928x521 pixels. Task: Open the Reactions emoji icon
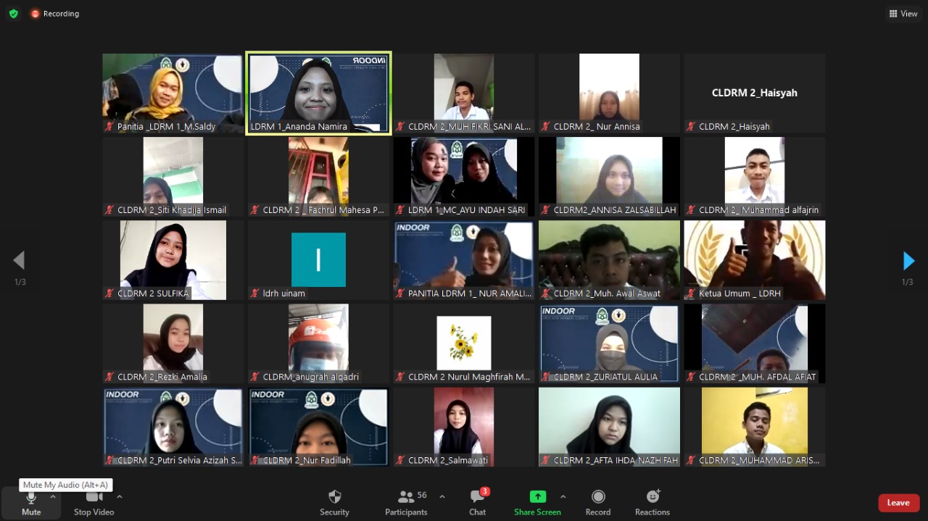652,497
